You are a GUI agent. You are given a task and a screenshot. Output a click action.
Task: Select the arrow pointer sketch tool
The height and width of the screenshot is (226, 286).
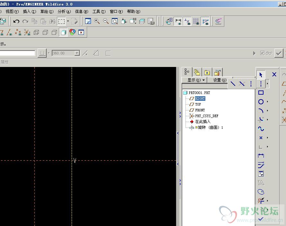click(x=261, y=75)
